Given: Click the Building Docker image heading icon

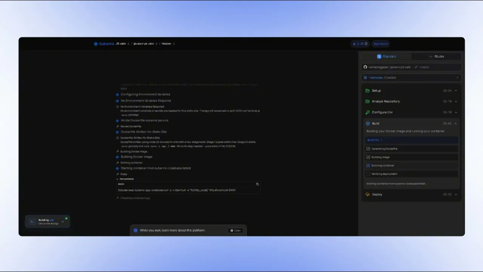Looking at the screenshot, I should [x=117, y=157].
